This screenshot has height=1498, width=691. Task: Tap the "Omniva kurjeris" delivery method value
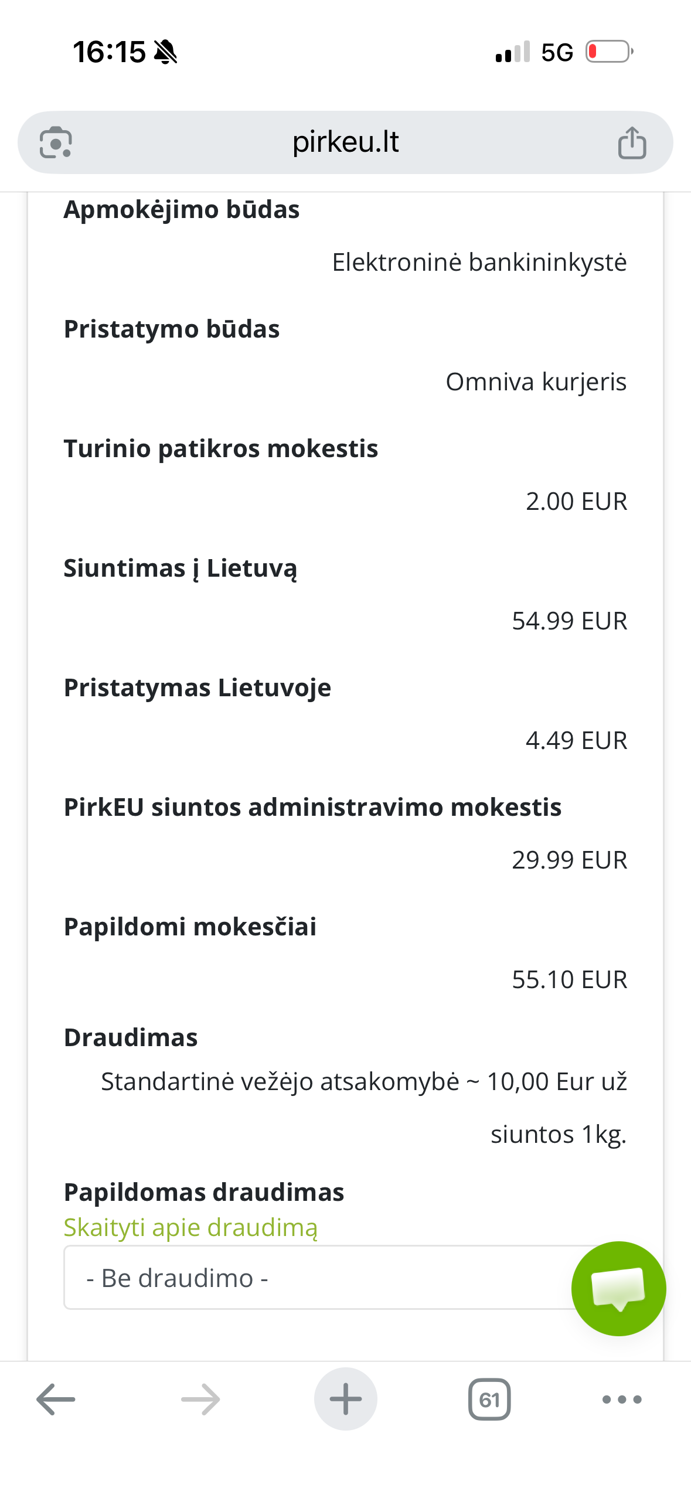pos(536,382)
